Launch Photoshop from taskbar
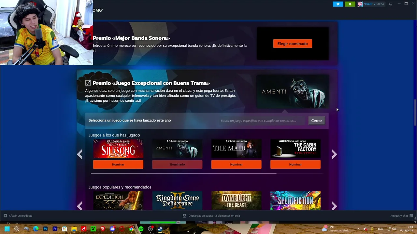The width and height of the screenshot is (417, 234). (x=45, y=229)
